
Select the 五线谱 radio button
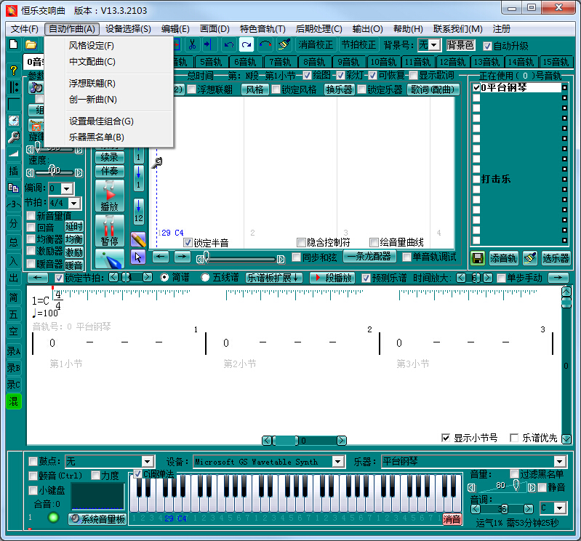pyautogui.click(x=206, y=278)
